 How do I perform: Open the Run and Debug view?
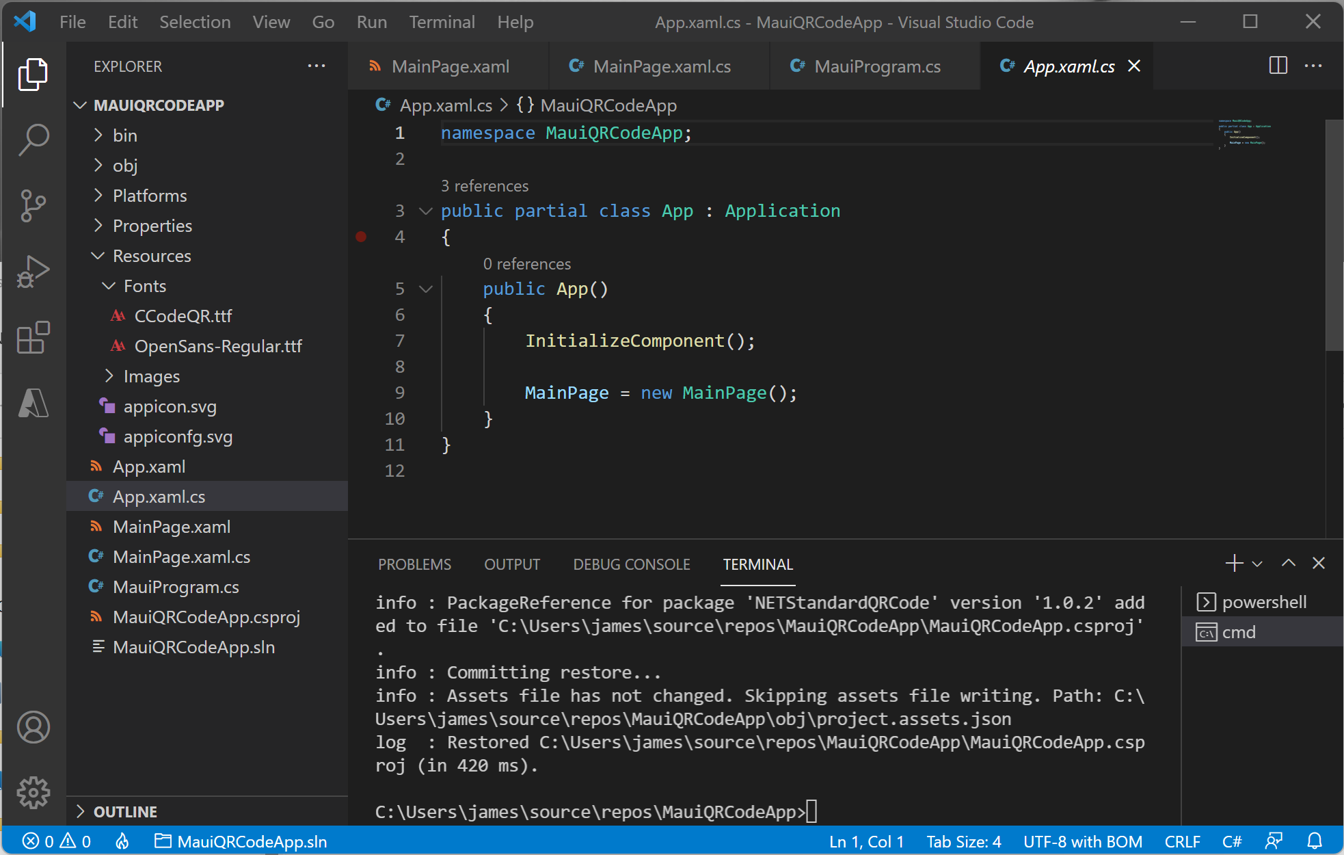33,272
